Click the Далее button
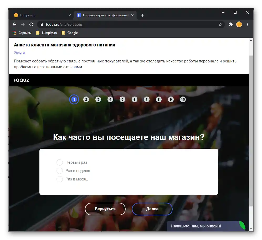Viewport: 262px width, 240px height. coord(152,209)
